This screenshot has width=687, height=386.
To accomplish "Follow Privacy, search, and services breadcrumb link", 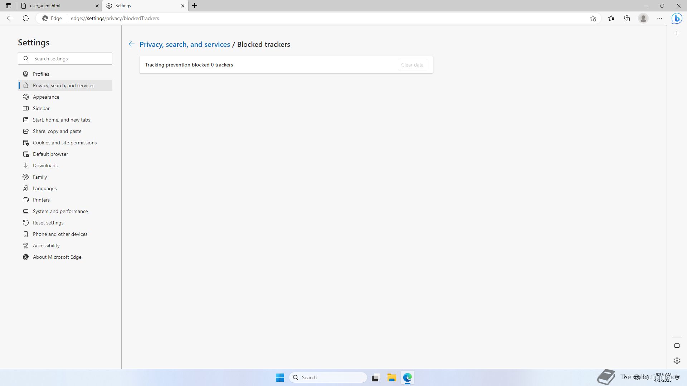I will 185,44.
